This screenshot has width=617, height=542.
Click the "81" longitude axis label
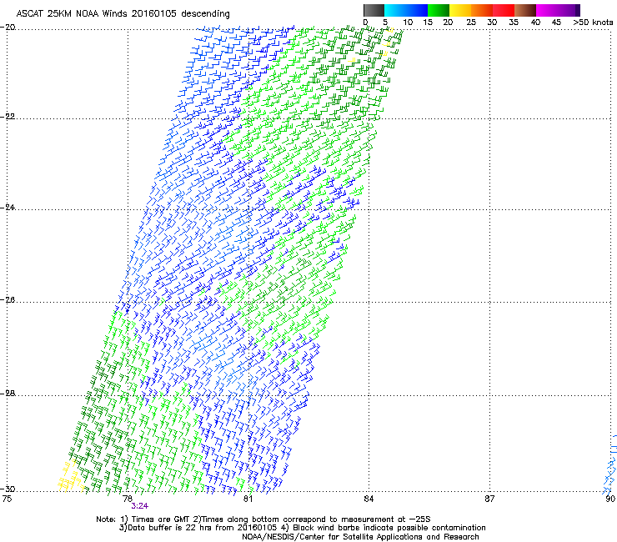tap(248, 499)
